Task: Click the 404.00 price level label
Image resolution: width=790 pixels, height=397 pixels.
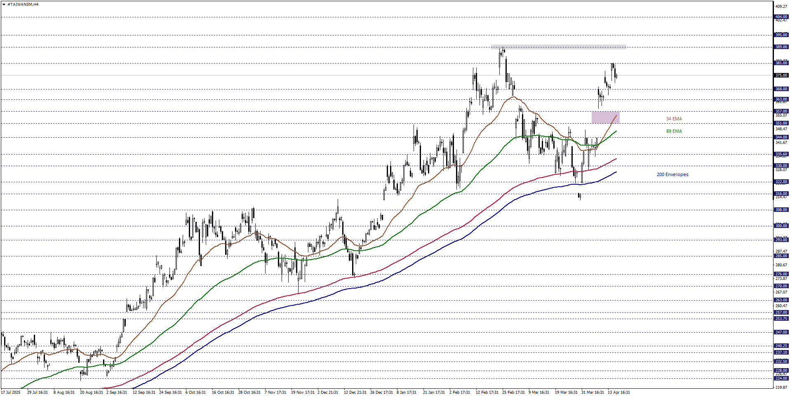Action: point(781,17)
